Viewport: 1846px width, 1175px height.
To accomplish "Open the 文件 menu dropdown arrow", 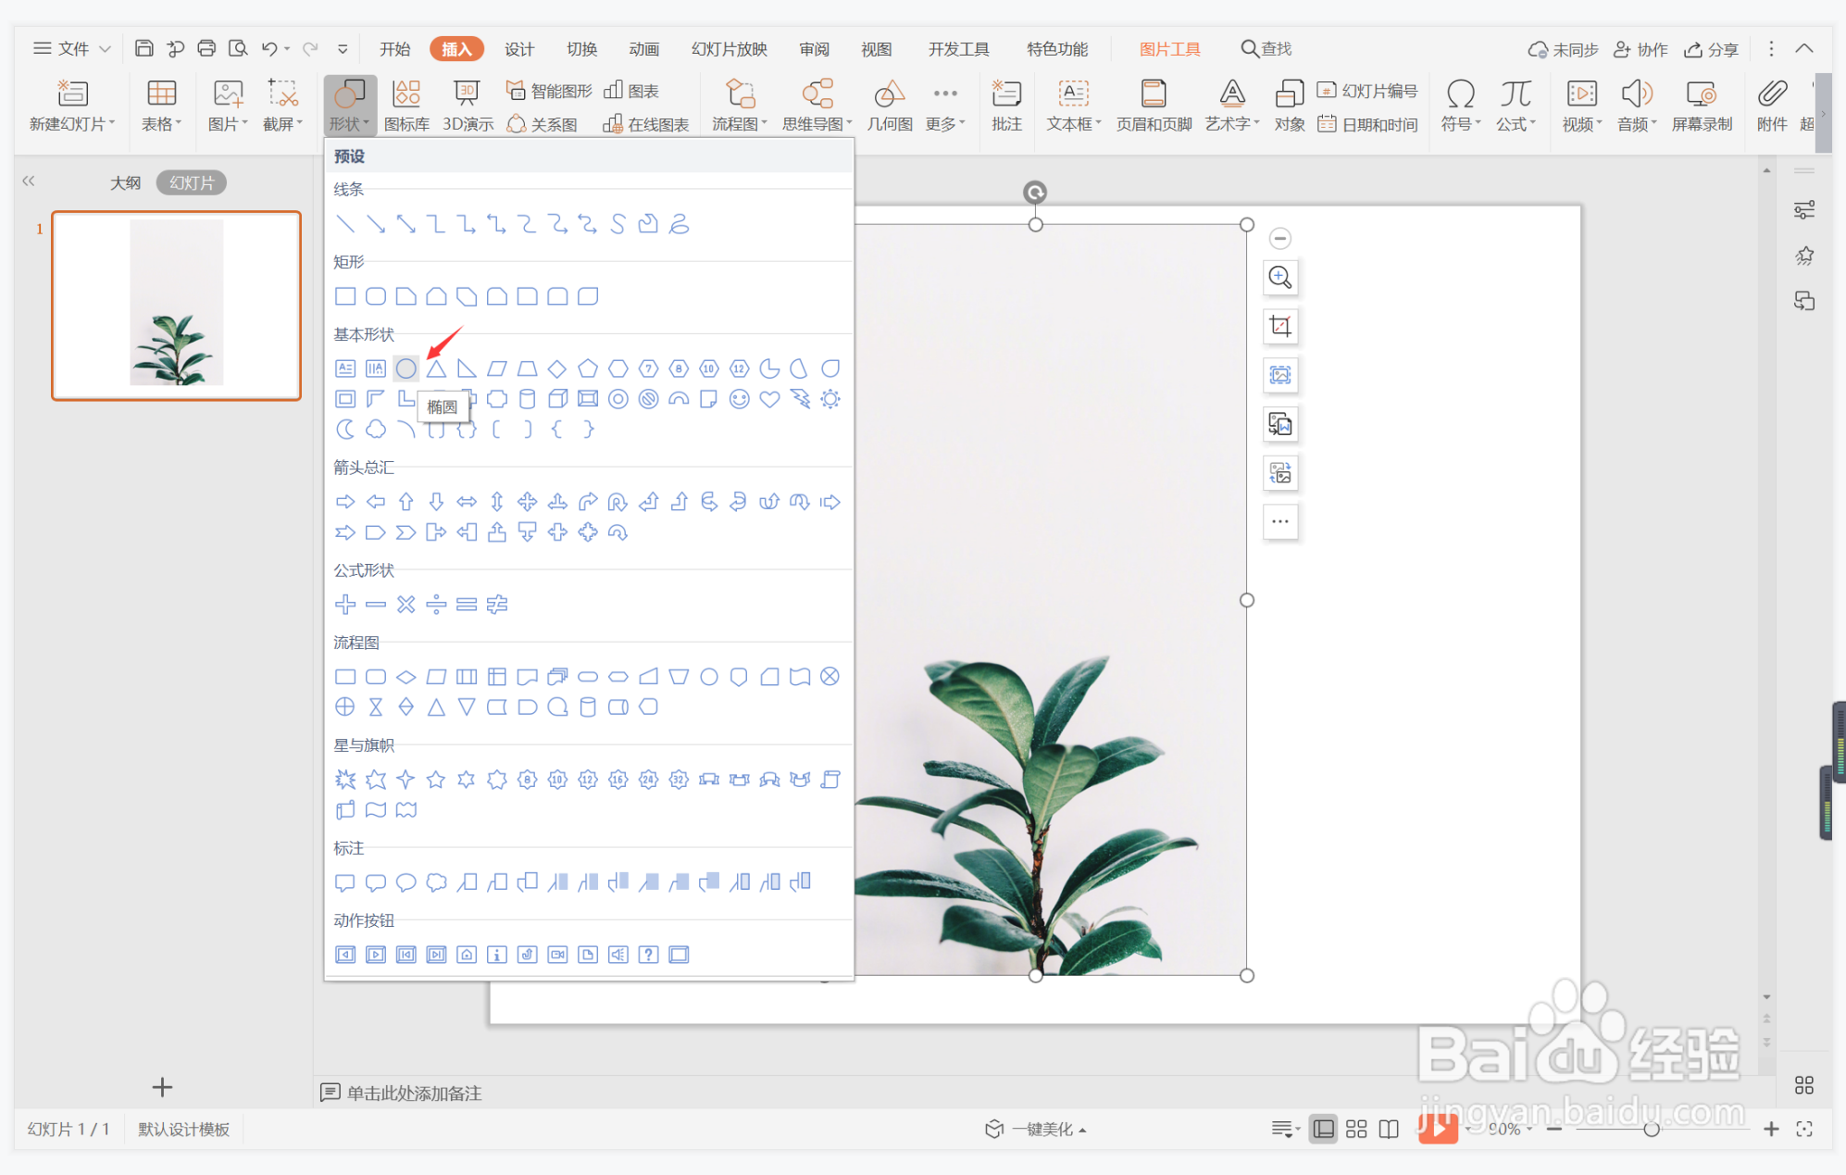I will pyautogui.click(x=105, y=49).
